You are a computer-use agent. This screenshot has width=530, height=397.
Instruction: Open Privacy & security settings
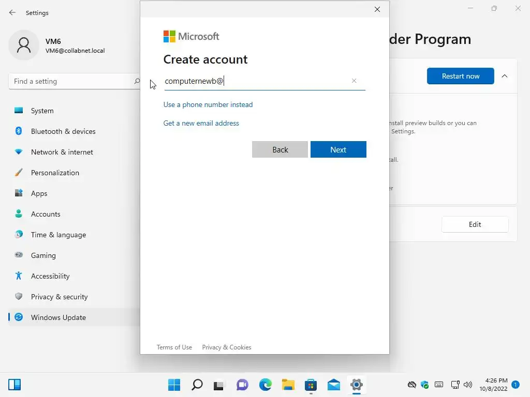[x=75, y=297]
